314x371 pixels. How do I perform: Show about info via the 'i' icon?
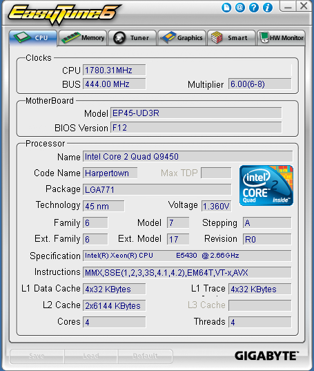coord(268,8)
